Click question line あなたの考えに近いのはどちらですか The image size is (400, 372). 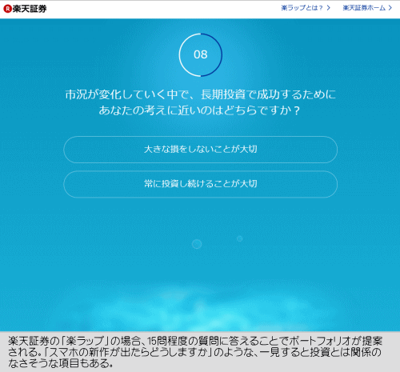199,110
